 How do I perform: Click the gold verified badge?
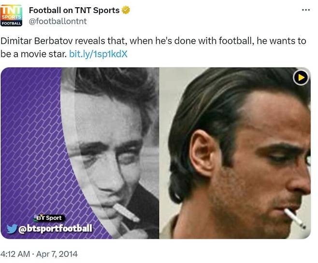[126, 10]
